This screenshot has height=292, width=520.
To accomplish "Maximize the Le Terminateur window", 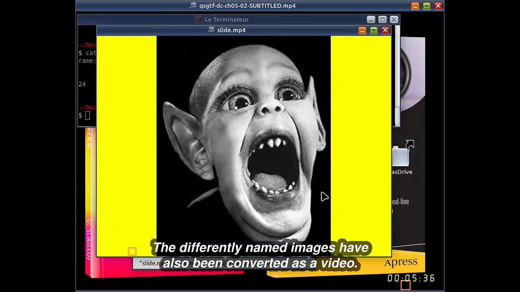I will pos(382,19).
